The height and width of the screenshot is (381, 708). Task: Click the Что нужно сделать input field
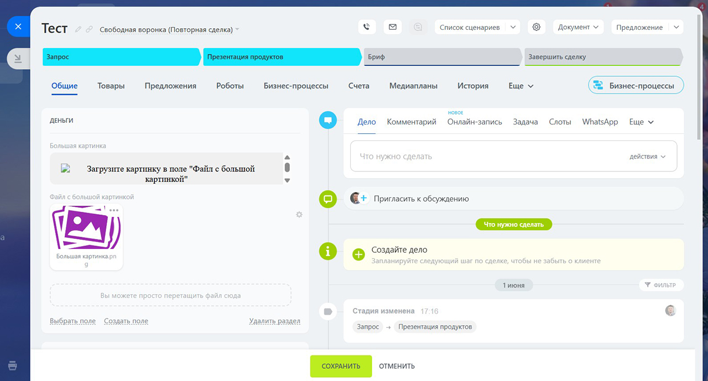(x=487, y=156)
